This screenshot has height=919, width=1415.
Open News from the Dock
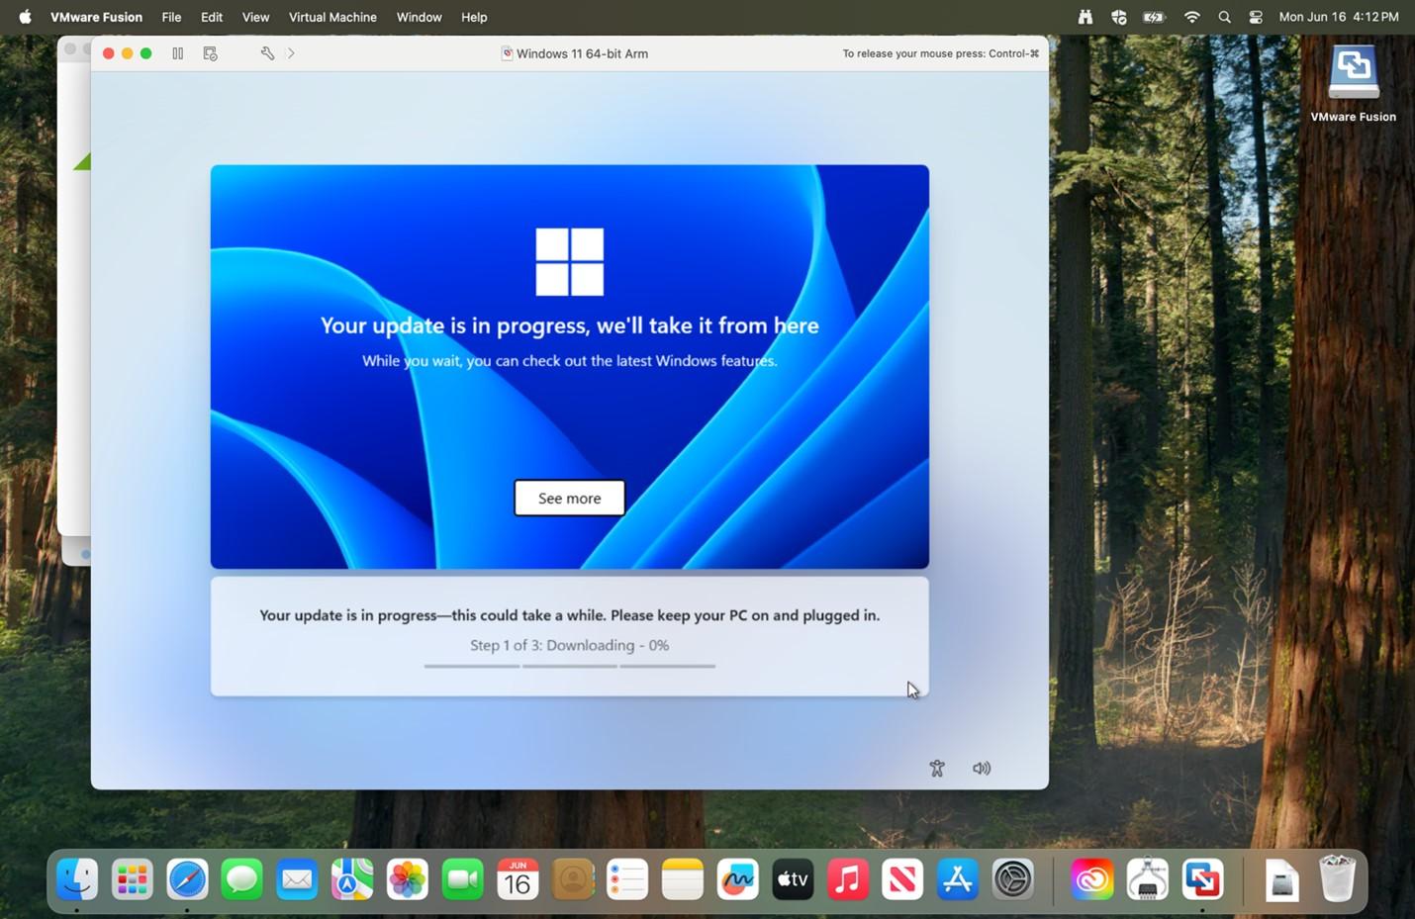coord(902,879)
